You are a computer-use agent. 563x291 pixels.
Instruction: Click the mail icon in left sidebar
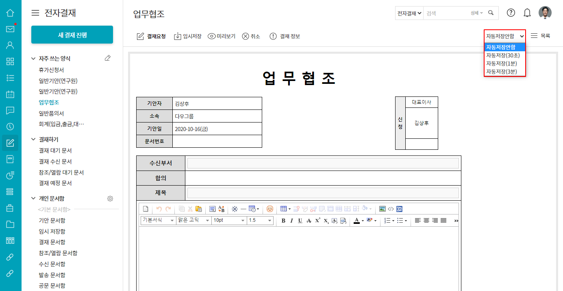(x=10, y=29)
